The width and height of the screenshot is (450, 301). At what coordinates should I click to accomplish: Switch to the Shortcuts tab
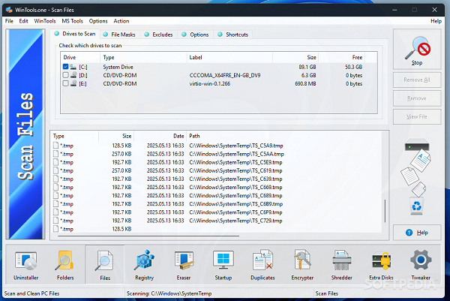233,35
